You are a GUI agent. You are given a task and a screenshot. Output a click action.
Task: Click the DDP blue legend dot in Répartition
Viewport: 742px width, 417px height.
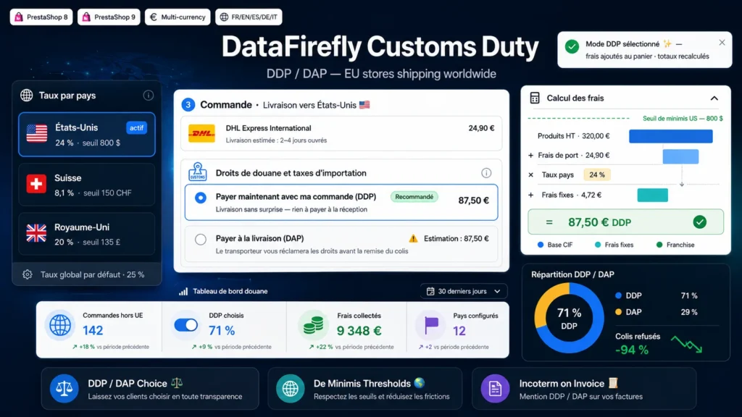click(618, 295)
